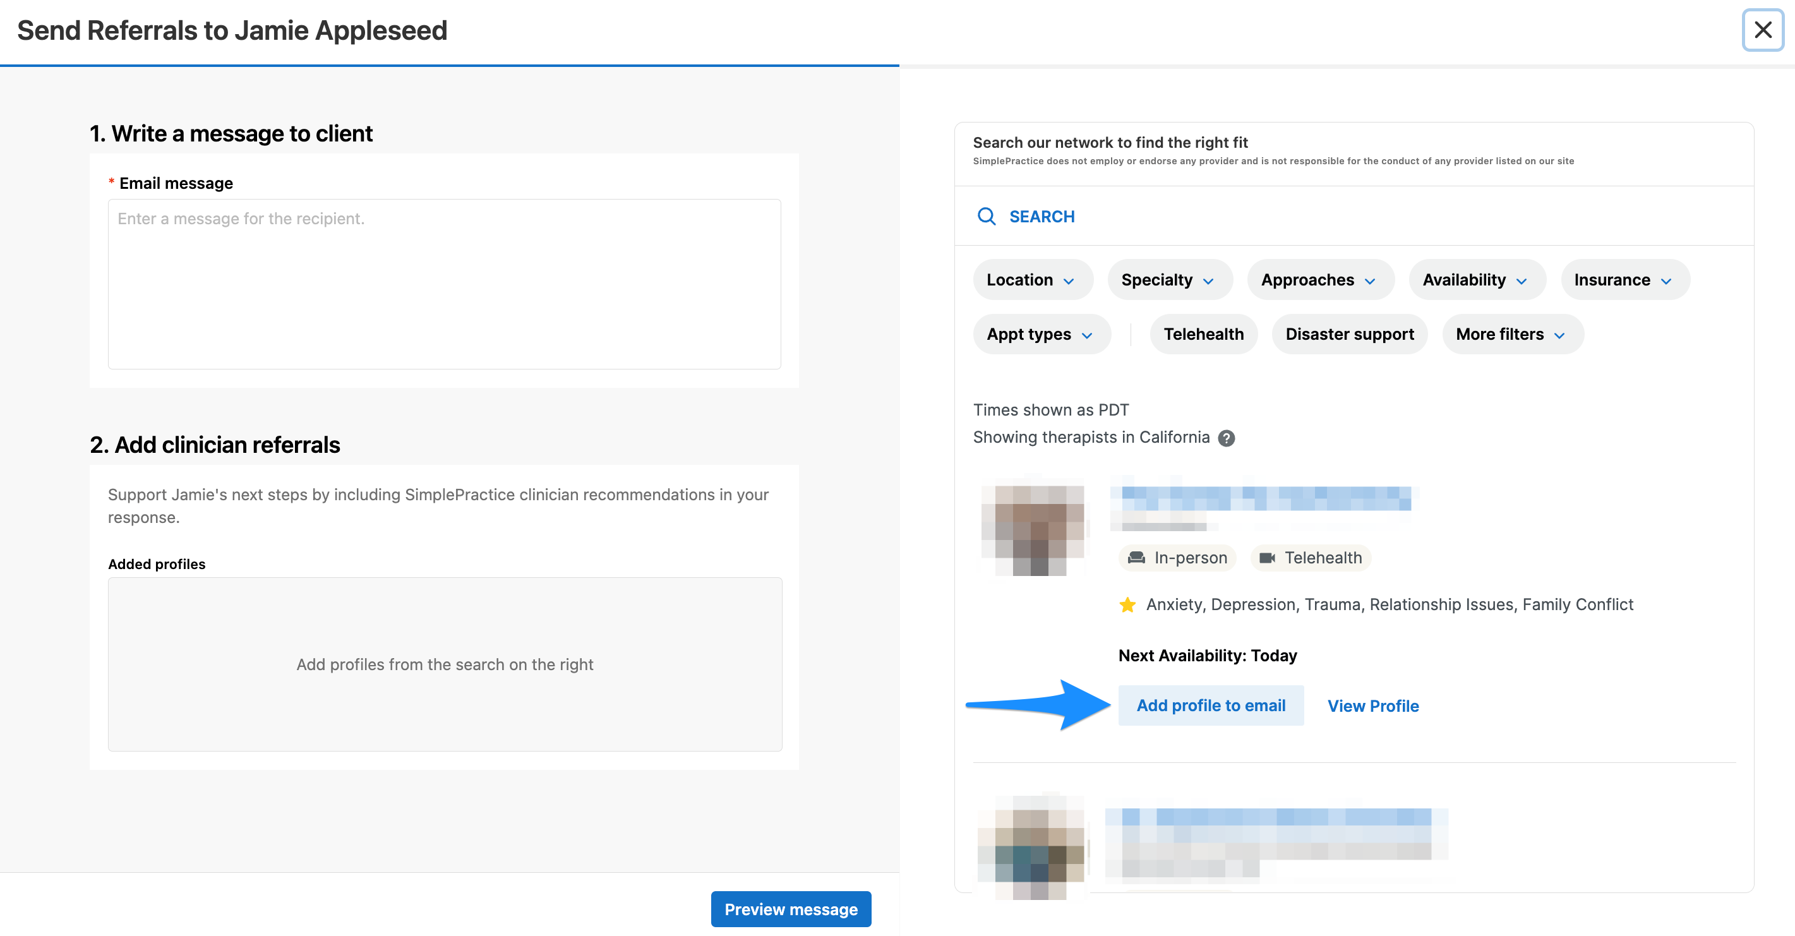Image resolution: width=1795 pixels, height=936 pixels.
Task: Open the Location filter dropdown
Action: (1032, 280)
